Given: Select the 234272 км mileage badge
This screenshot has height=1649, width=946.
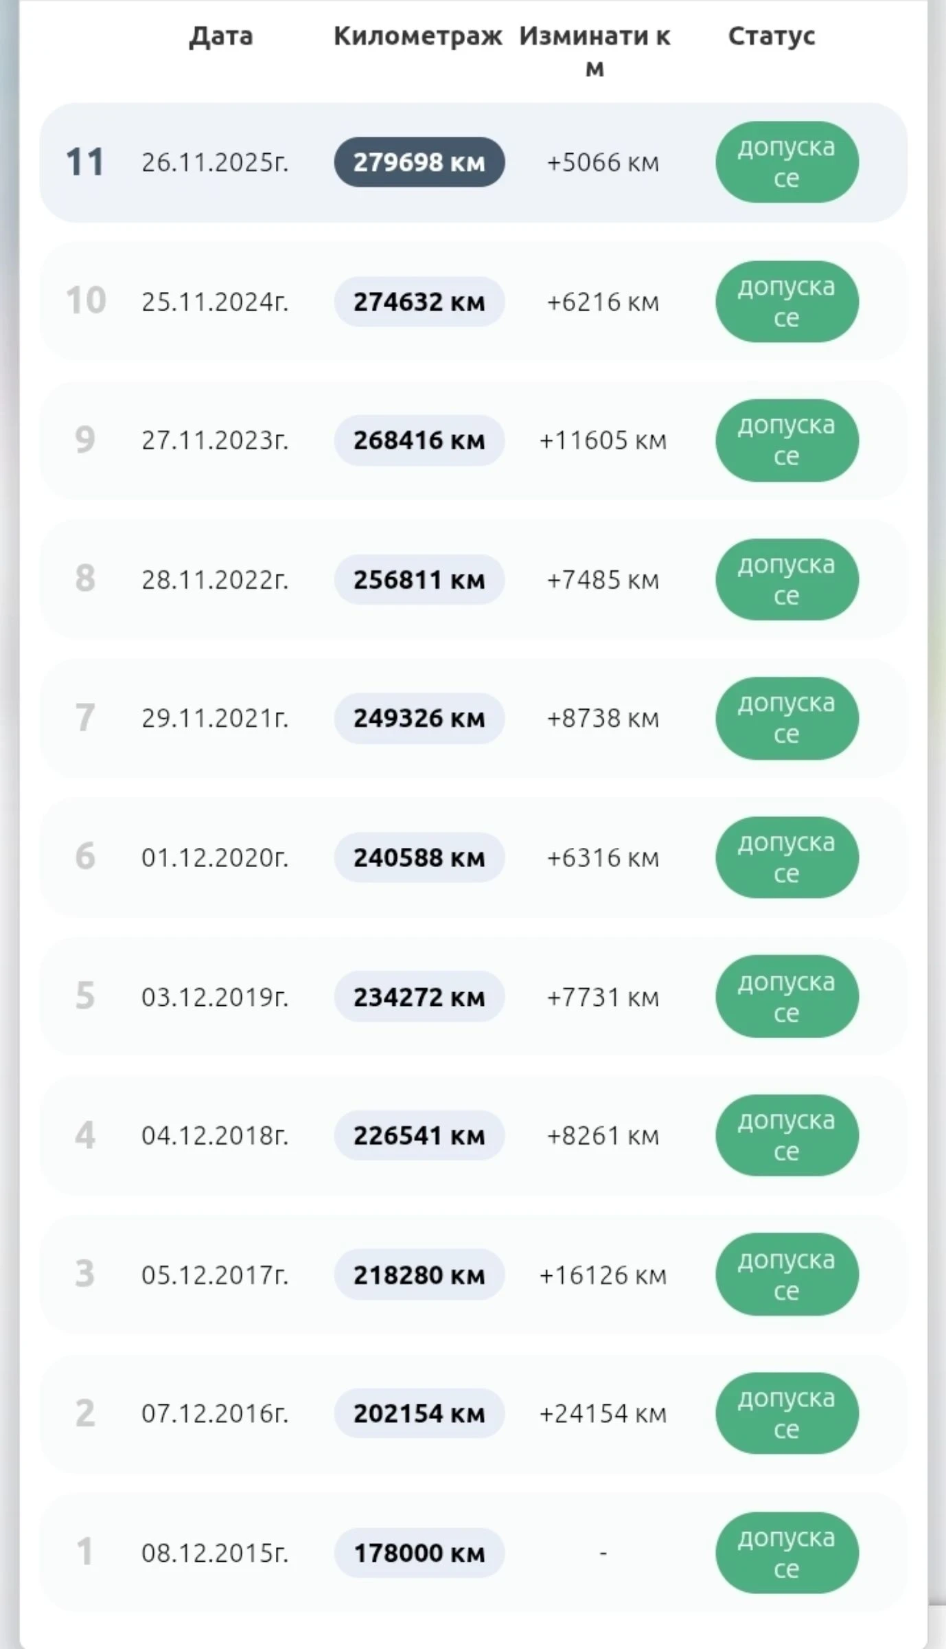Looking at the screenshot, I should 419,997.
